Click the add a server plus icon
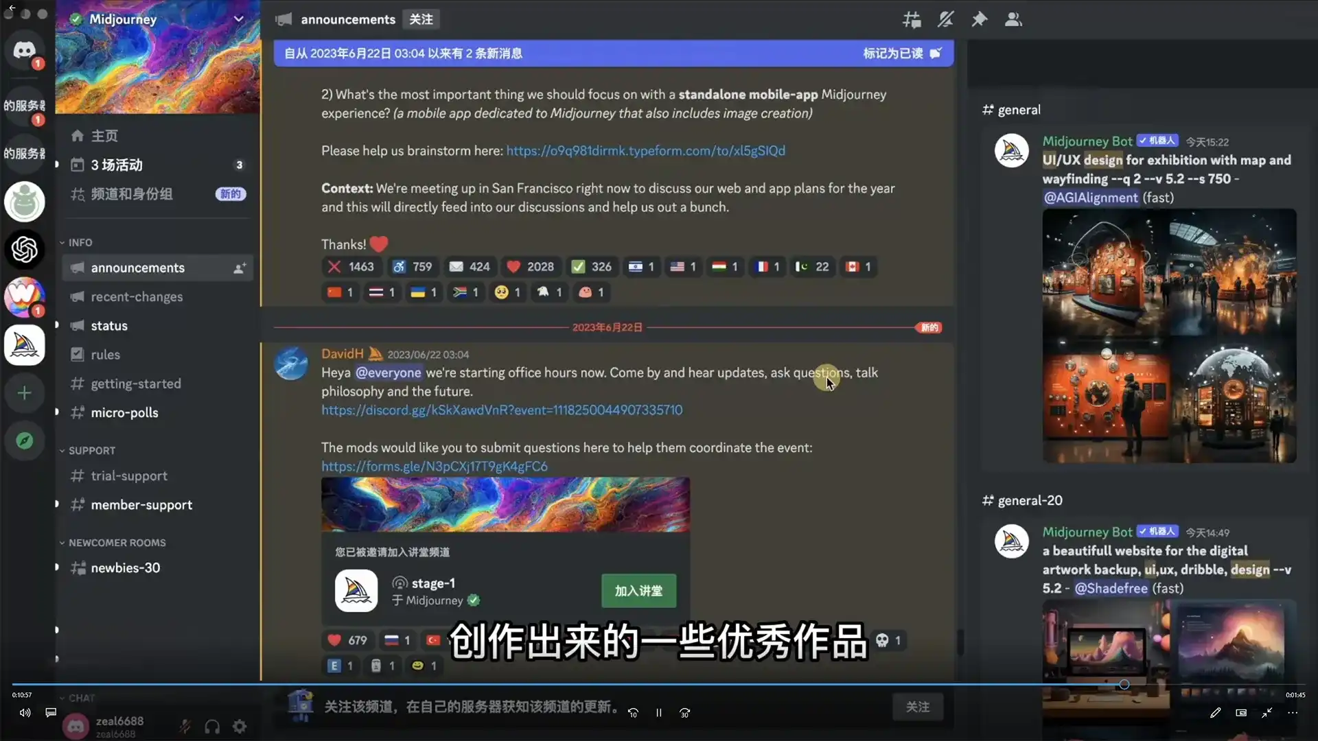This screenshot has width=1318, height=741. click(x=25, y=393)
